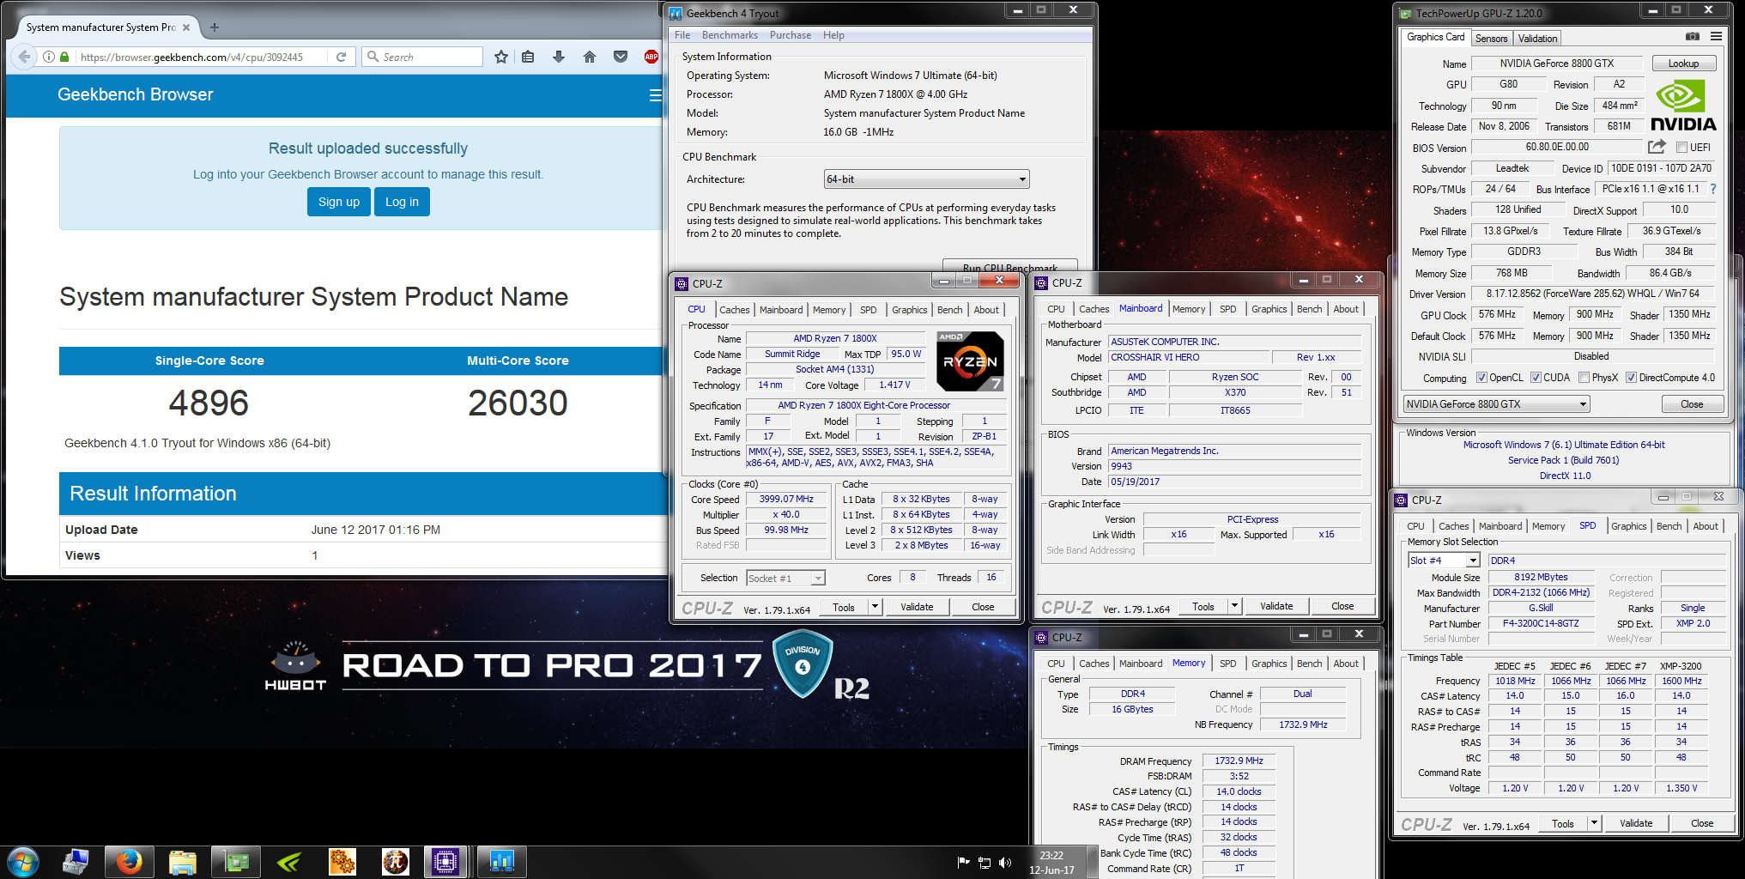Go to Firefox home page icon
The width and height of the screenshot is (1745, 879).
click(x=590, y=57)
